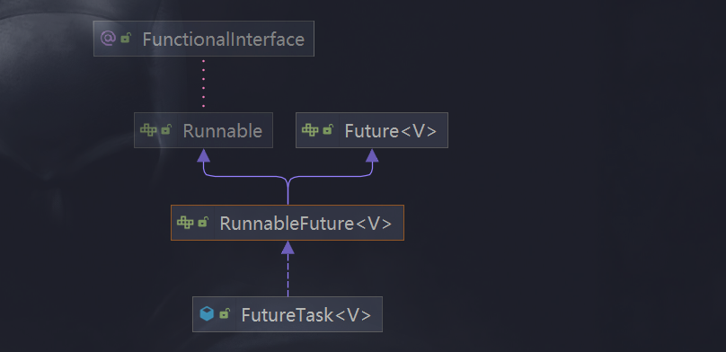
Task: Click the interface icon on Runnable node
Action: tap(148, 130)
